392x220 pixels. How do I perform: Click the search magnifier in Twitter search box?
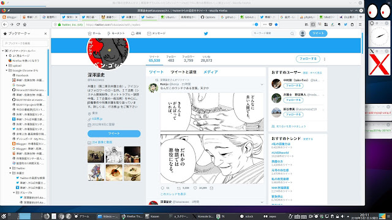click(292, 34)
